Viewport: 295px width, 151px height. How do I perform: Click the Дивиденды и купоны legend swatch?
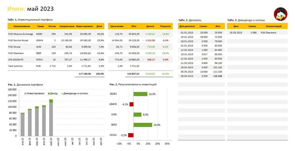click(x=62, y=94)
